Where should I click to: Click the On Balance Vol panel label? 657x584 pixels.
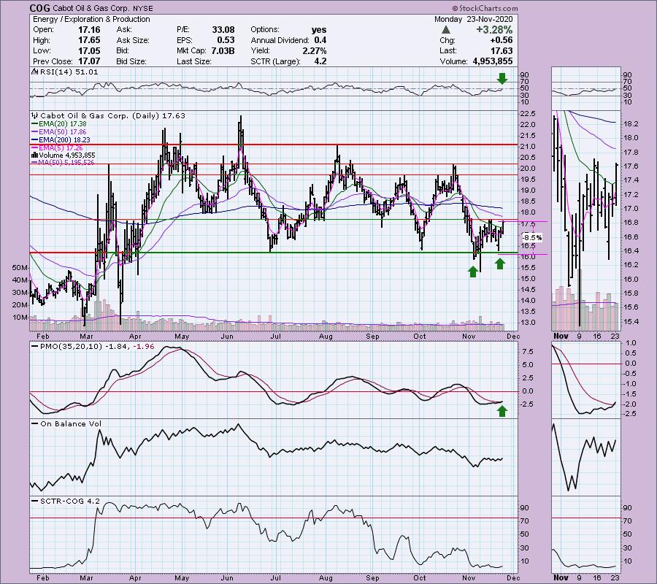coord(71,423)
